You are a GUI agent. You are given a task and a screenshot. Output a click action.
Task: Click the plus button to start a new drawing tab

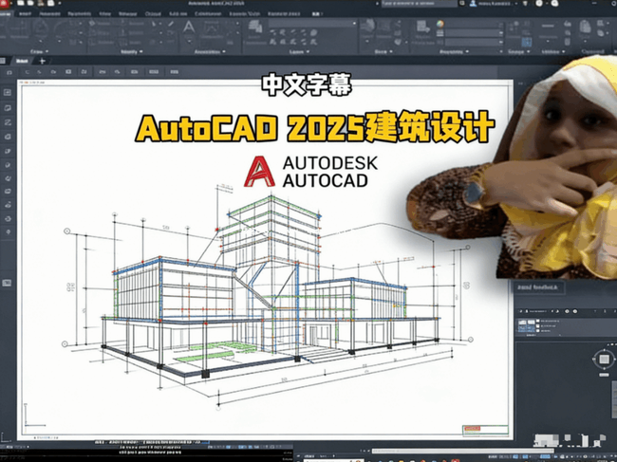pos(43,61)
